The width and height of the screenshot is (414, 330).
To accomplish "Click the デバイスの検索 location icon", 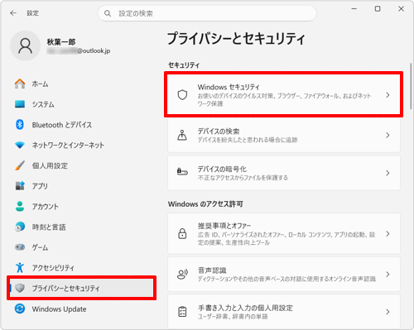I will tap(182, 135).
